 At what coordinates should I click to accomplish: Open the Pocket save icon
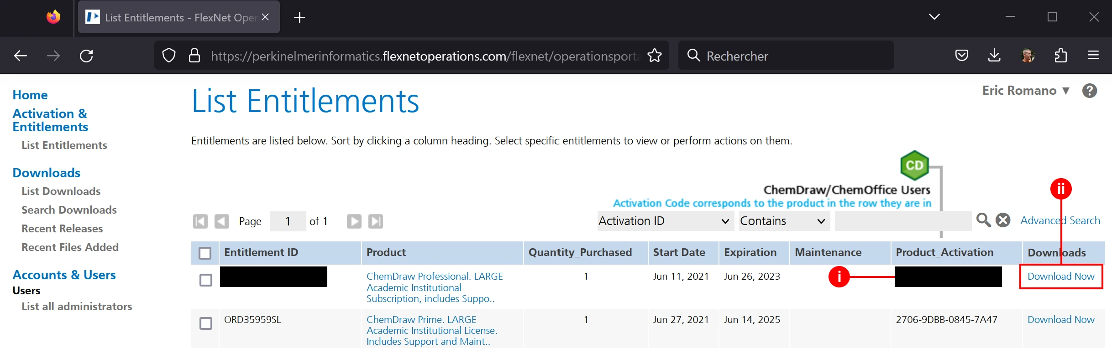pos(962,56)
